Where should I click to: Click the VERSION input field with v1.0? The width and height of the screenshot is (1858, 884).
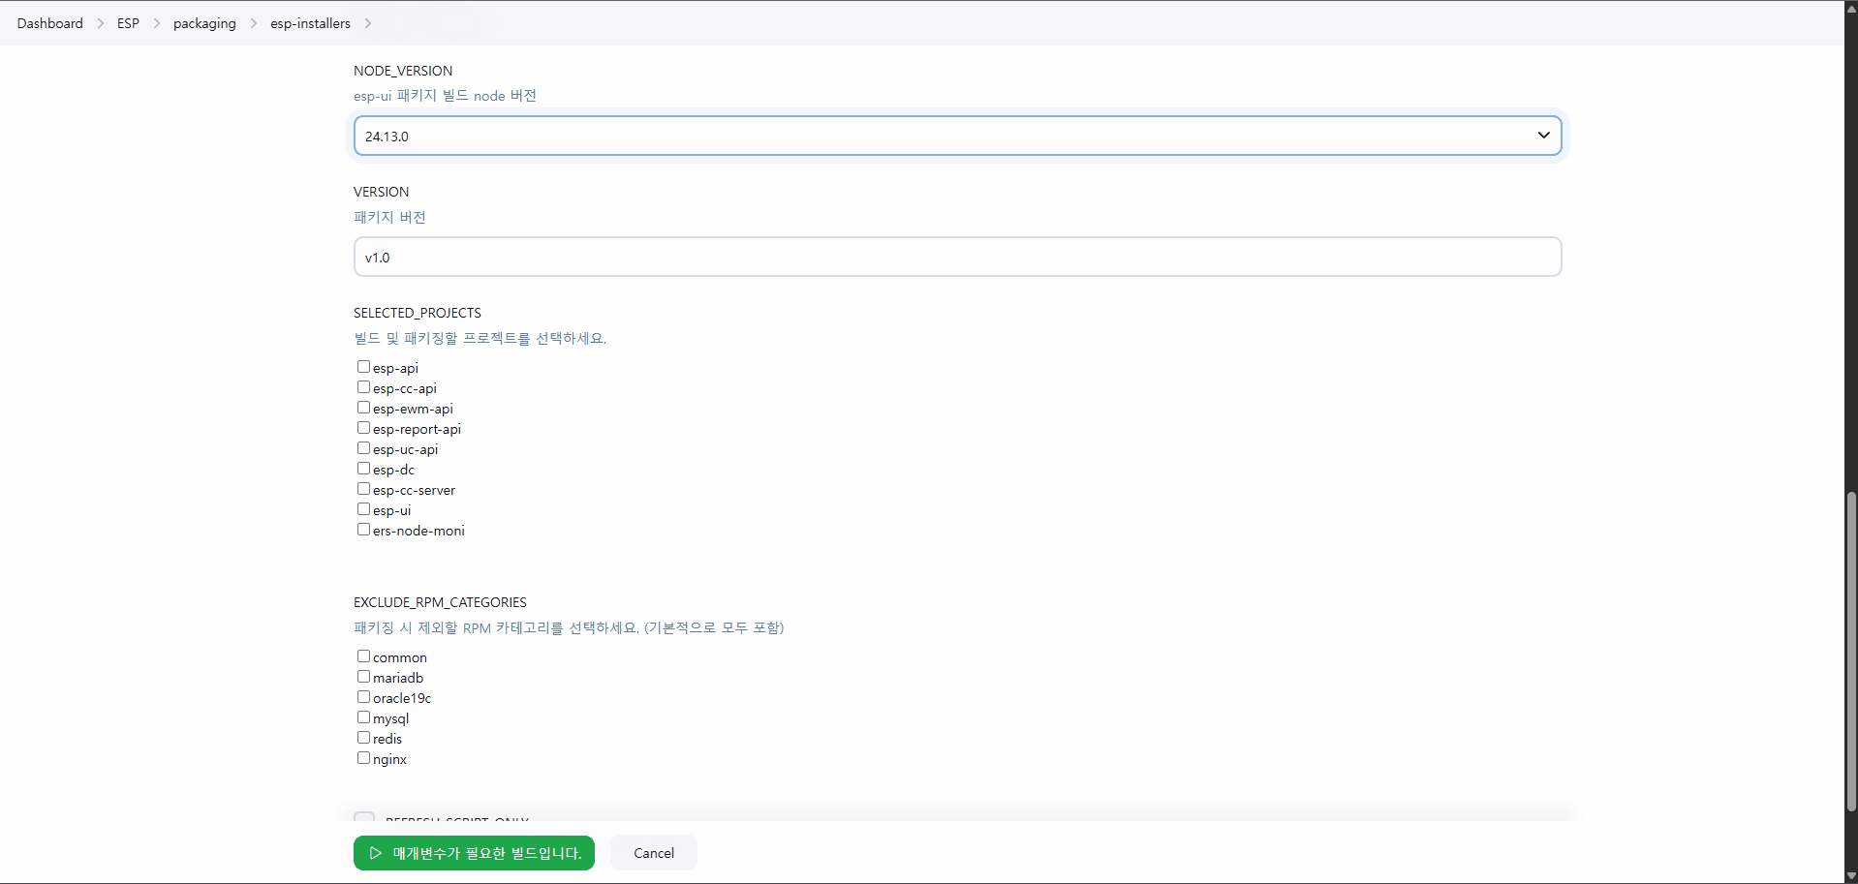click(x=957, y=257)
